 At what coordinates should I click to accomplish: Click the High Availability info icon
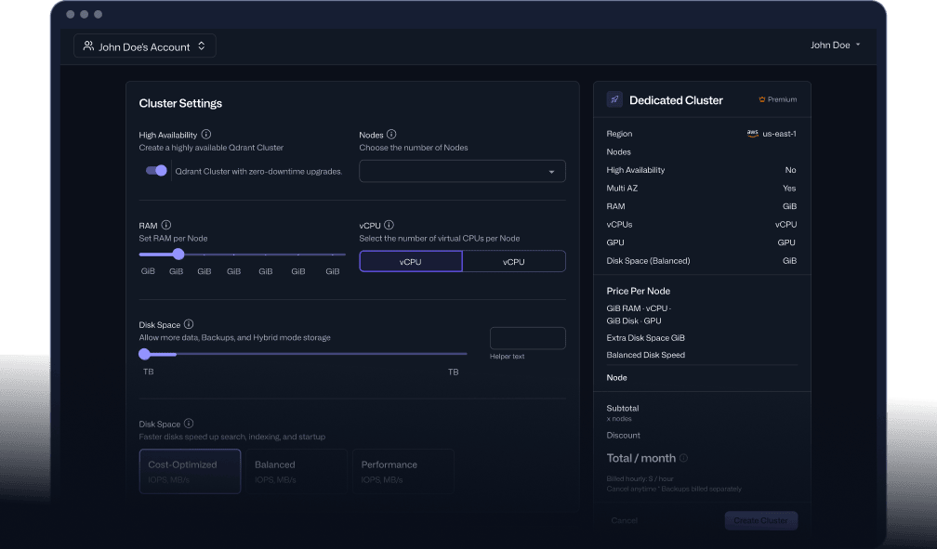(206, 135)
